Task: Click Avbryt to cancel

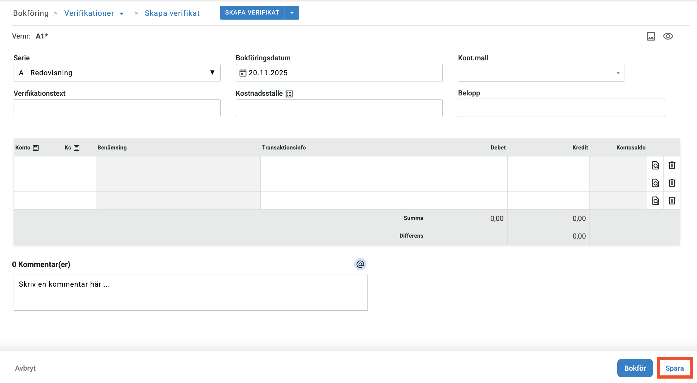Action: click(25, 368)
